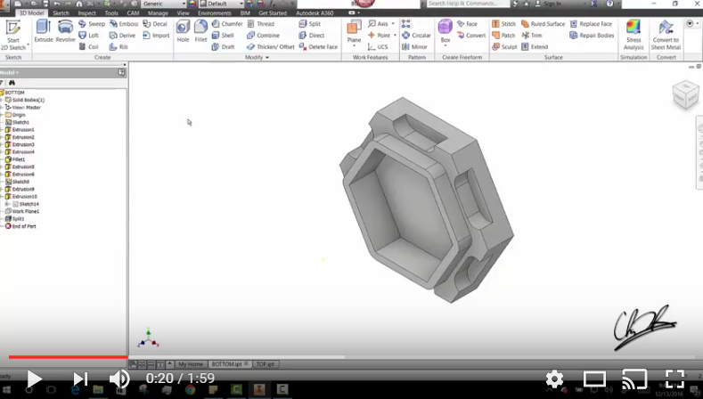Toggle theater mode view
This screenshot has width=703, height=399.
pos(594,379)
